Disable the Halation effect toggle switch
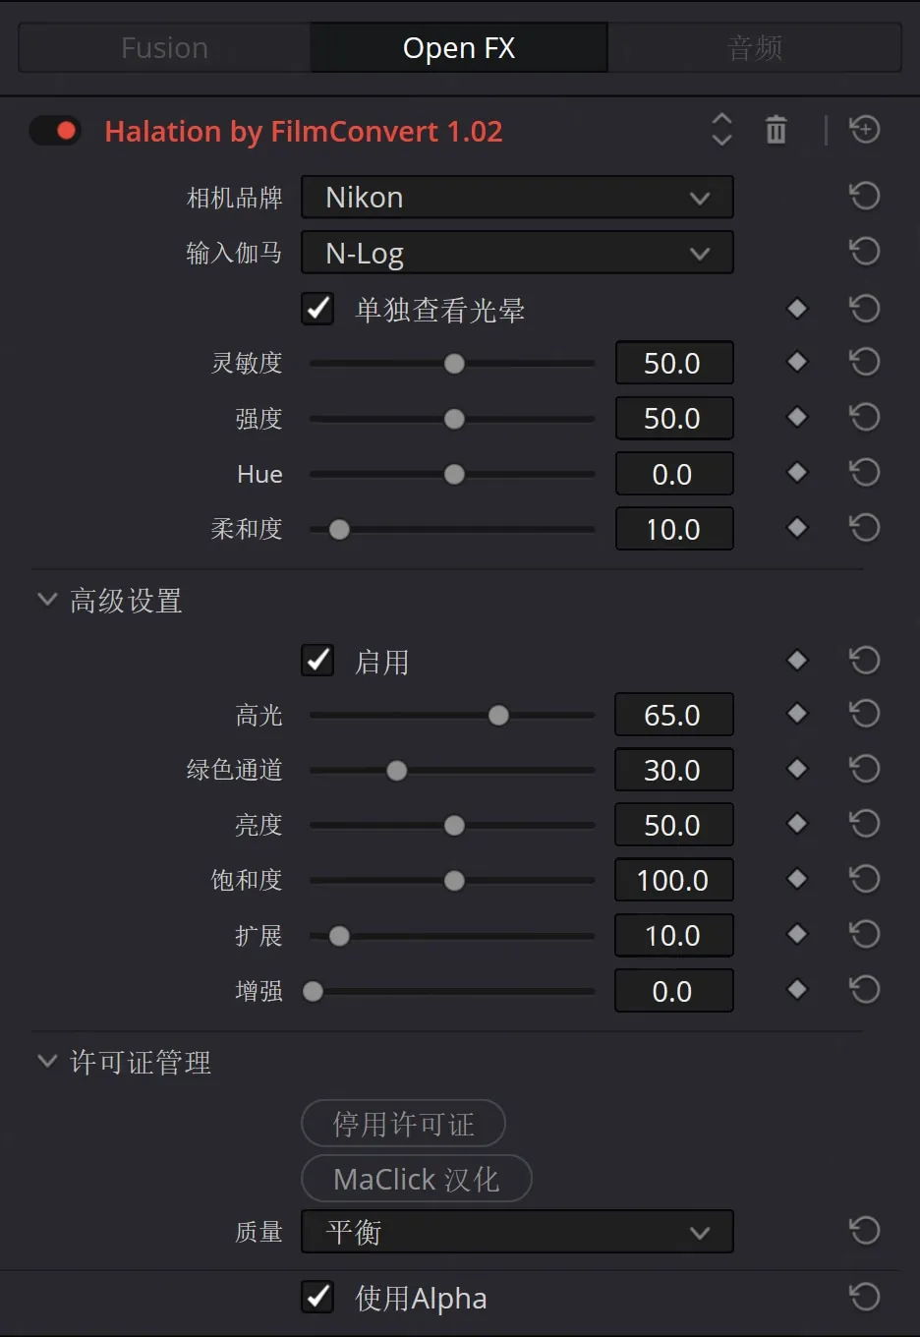Screen dimensions: 920x1337 (x=55, y=131)
